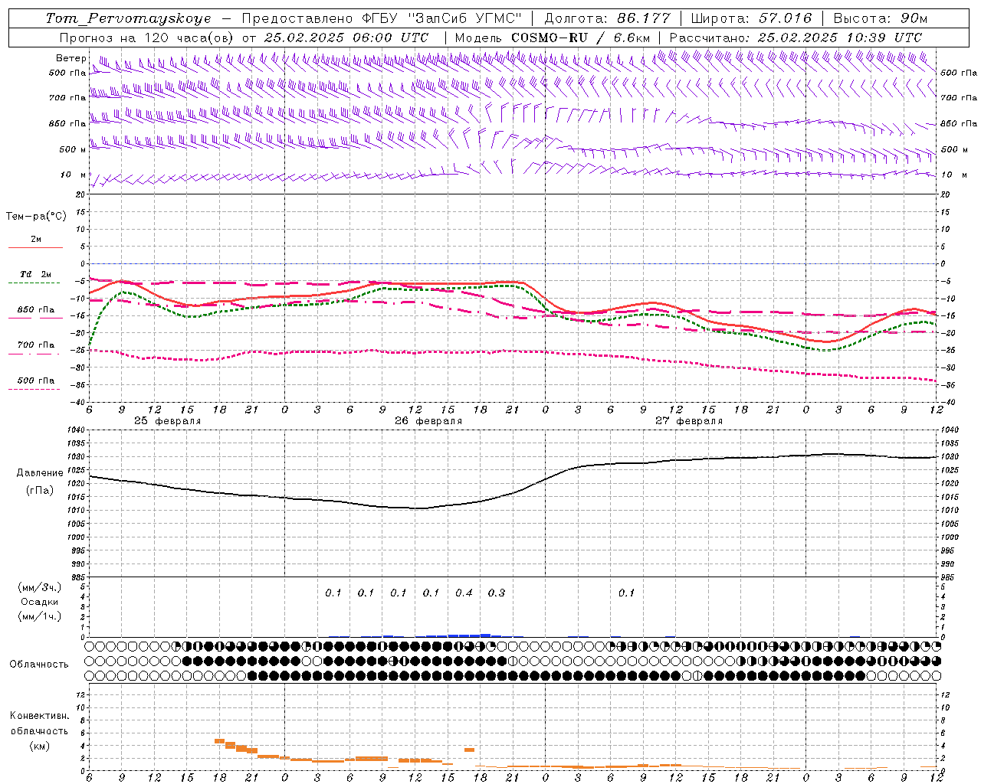
Task: Click the station title Tom_Pervomayskoye
Action: [x=128, y=18]
